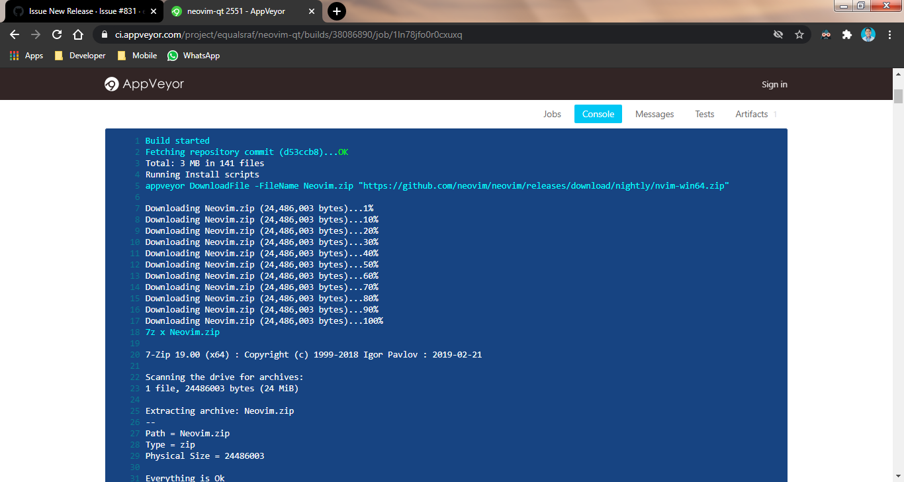Viewport: 904px width, 482px height.
Task: Click the Sign in link
Action: [x=774, y=84]
